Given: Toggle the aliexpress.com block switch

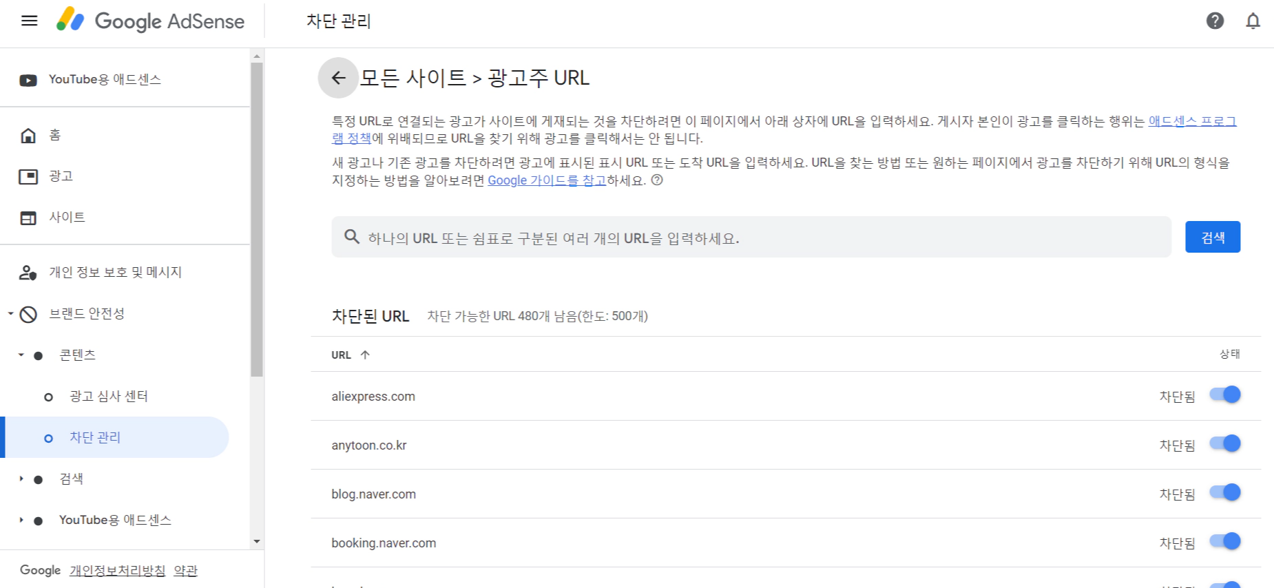Looking at the screenshot, I should click(1225, 395).
